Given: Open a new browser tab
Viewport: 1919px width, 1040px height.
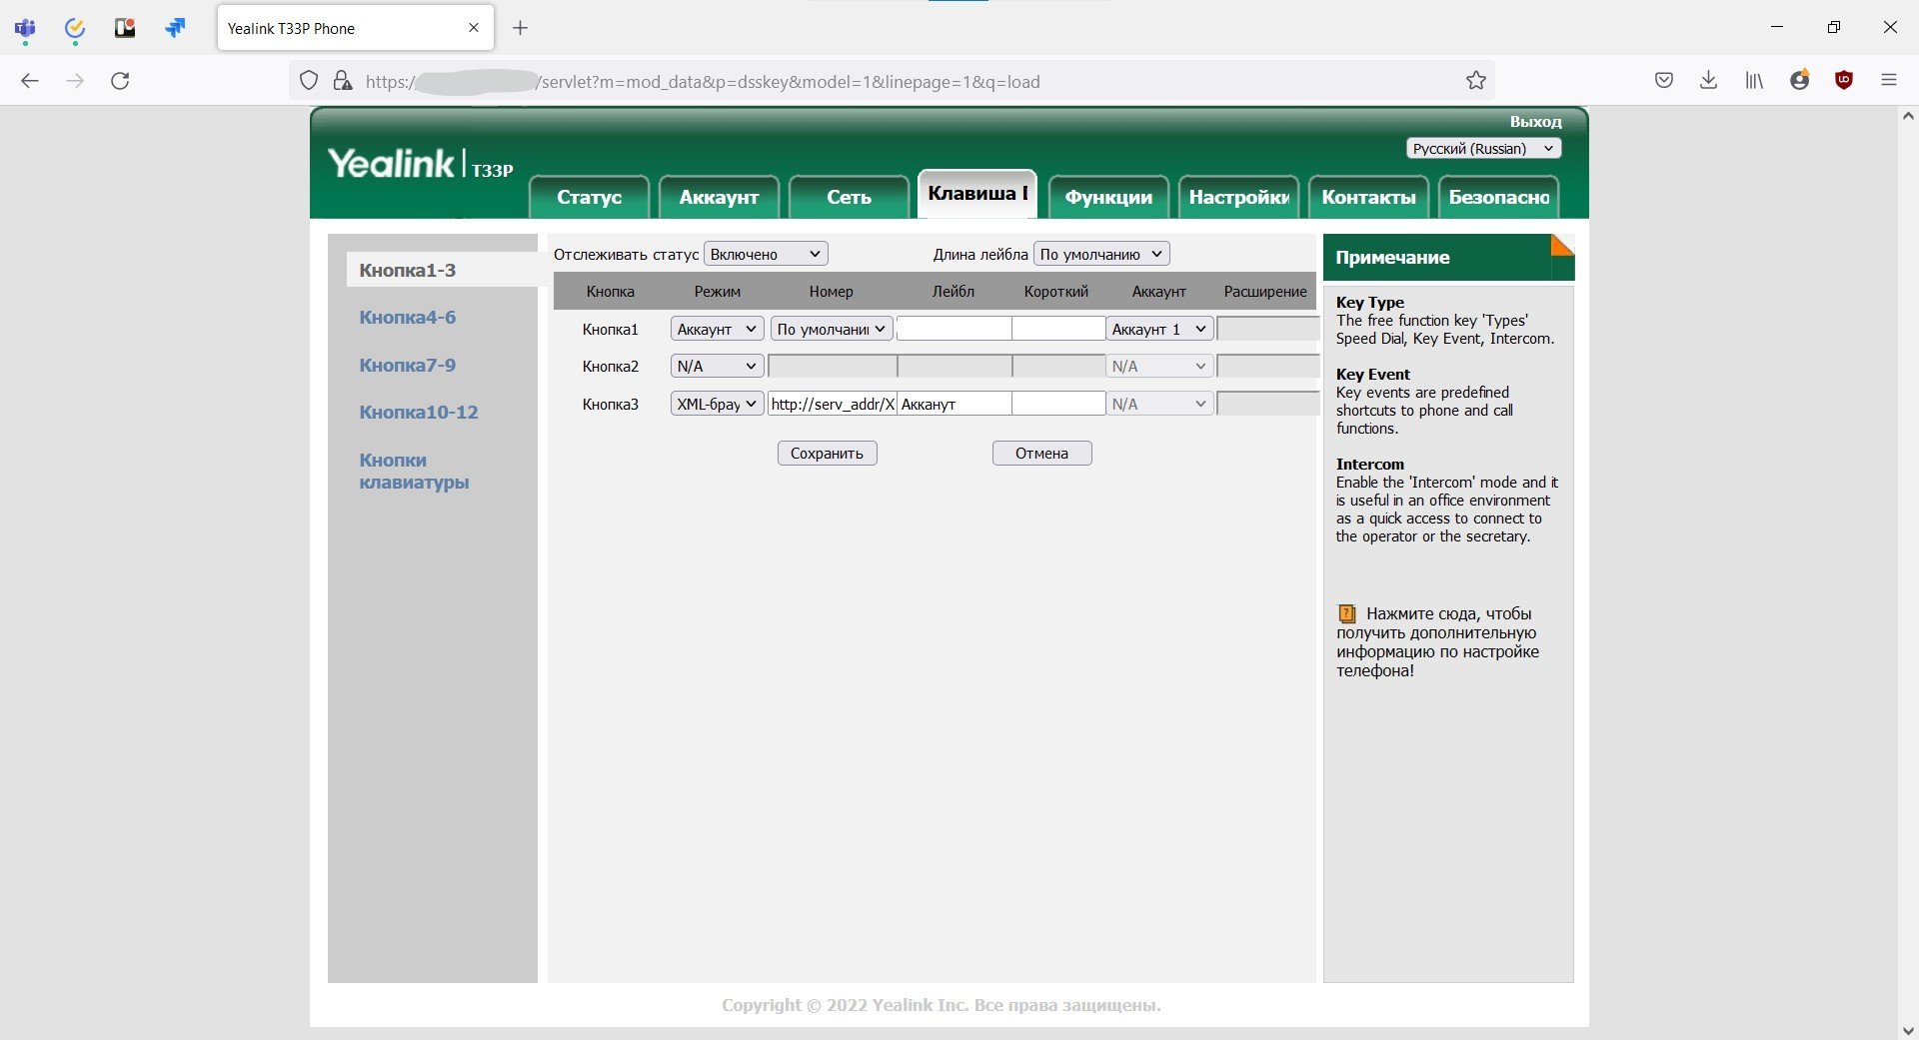Looking at the screenshot, I should pyautogui.click(x=520, y=28).
